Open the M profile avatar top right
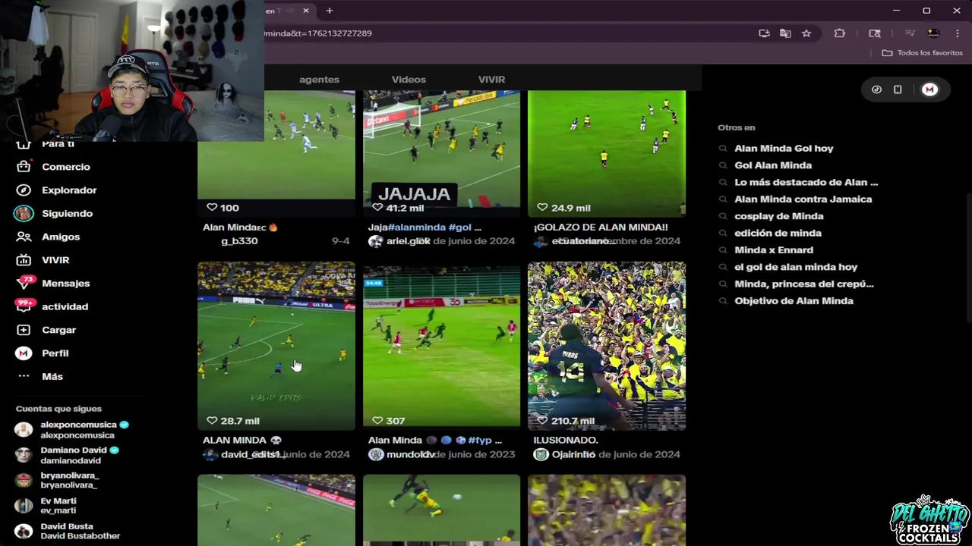 click(929, 89)
